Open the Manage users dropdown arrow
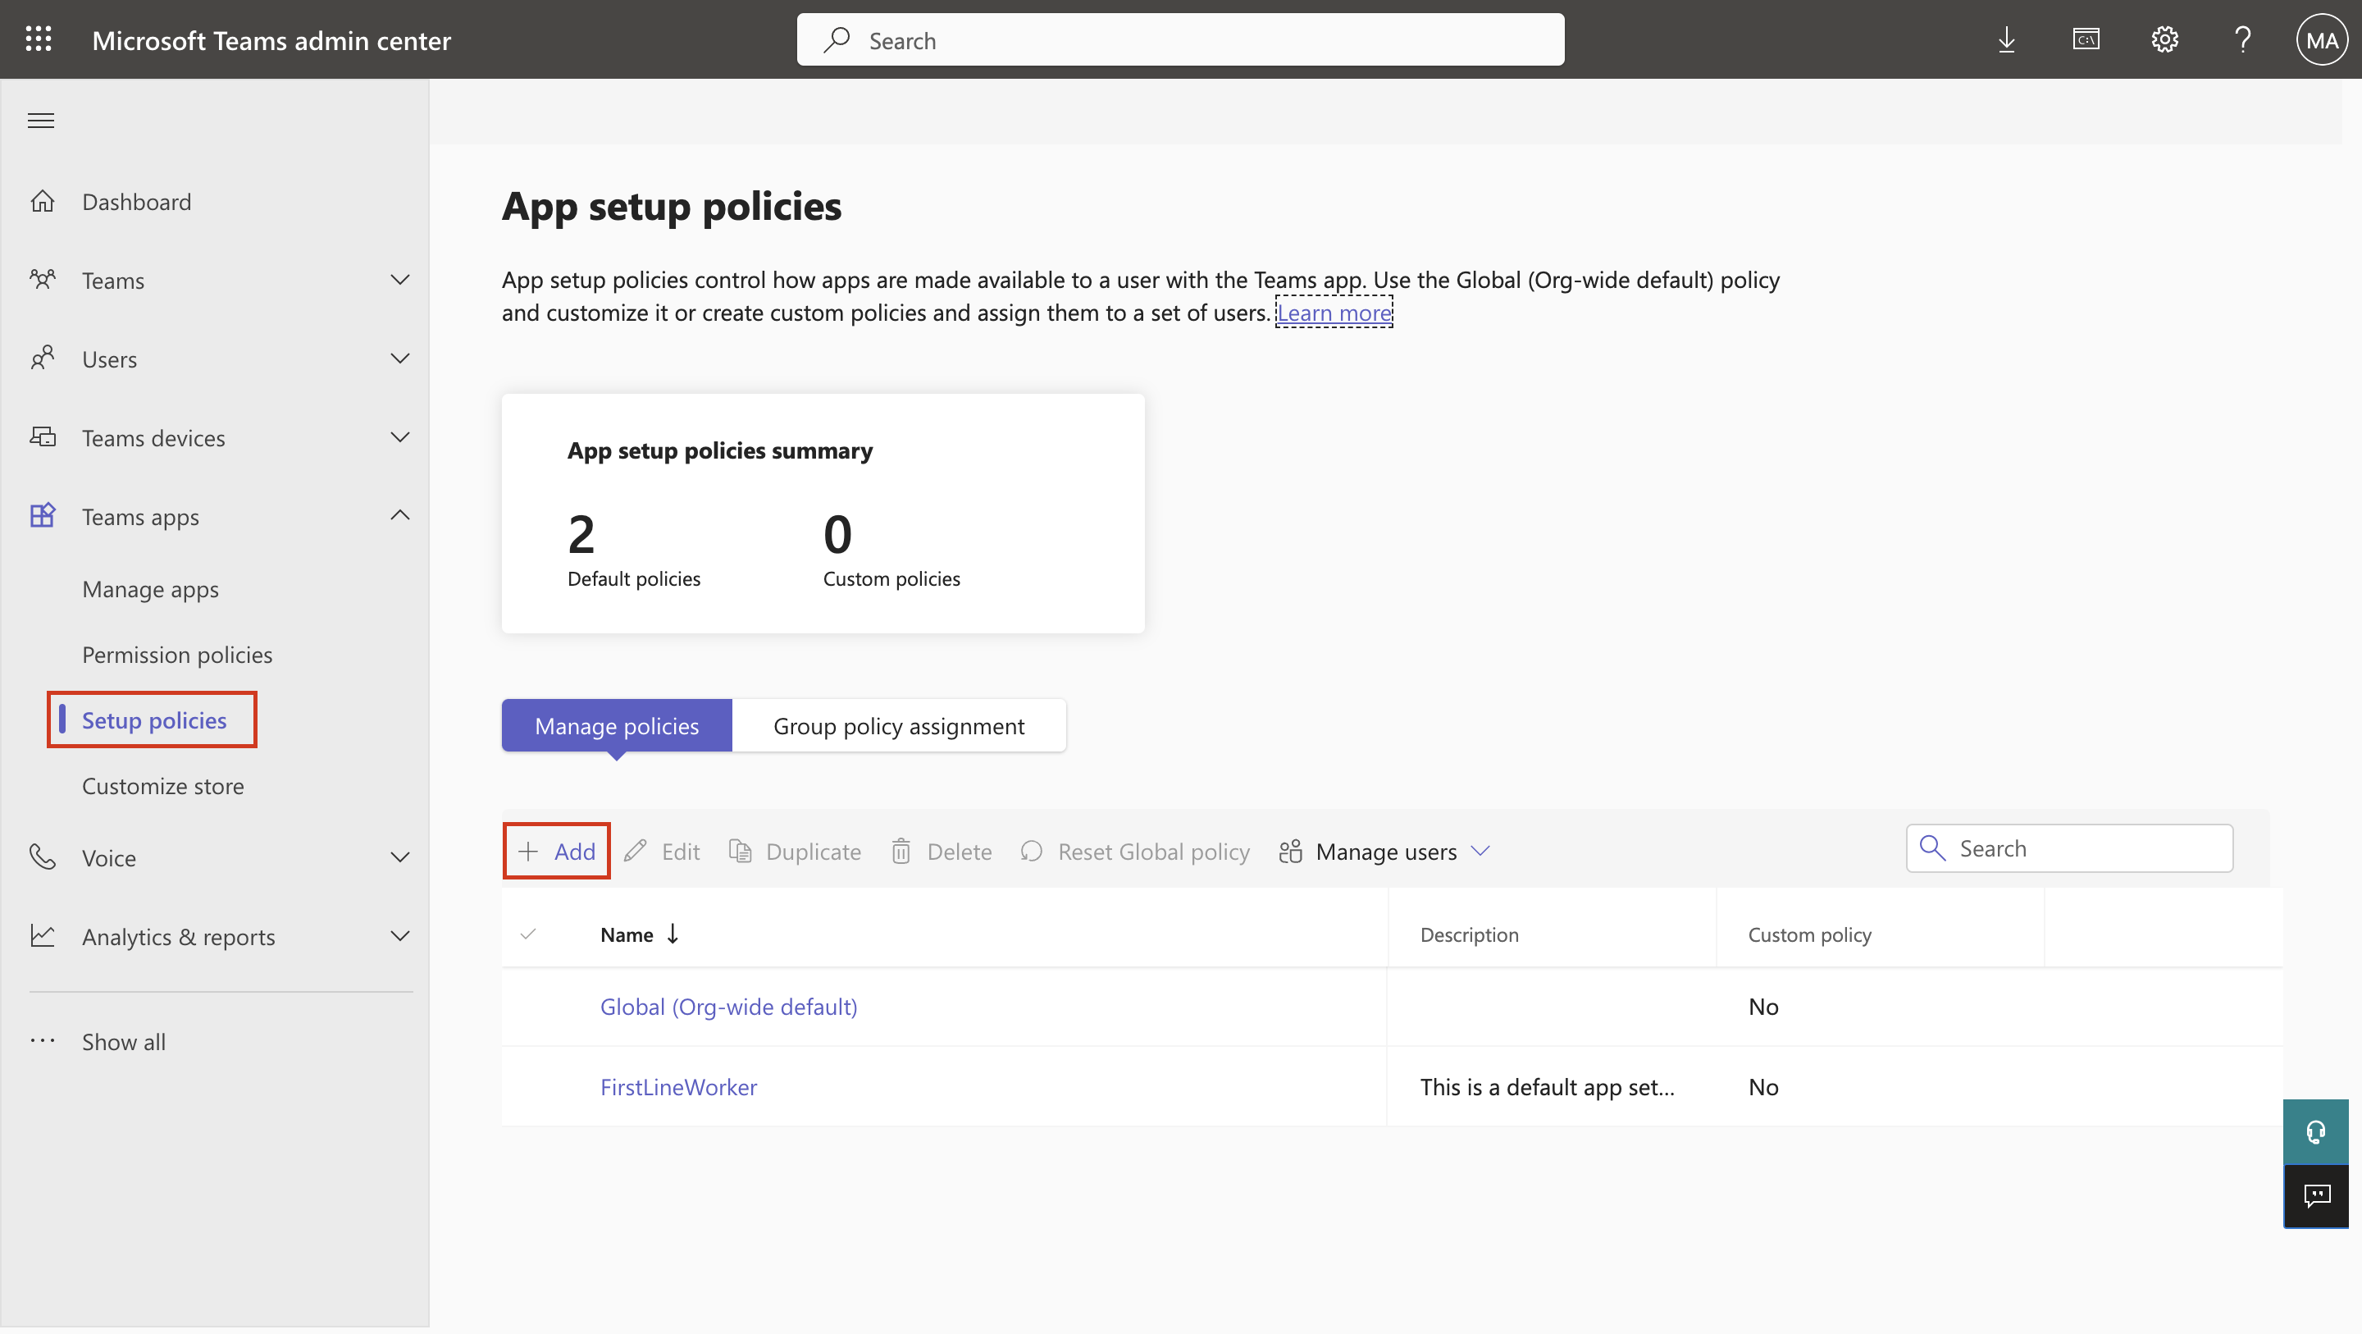 [x=1480, y=851]
